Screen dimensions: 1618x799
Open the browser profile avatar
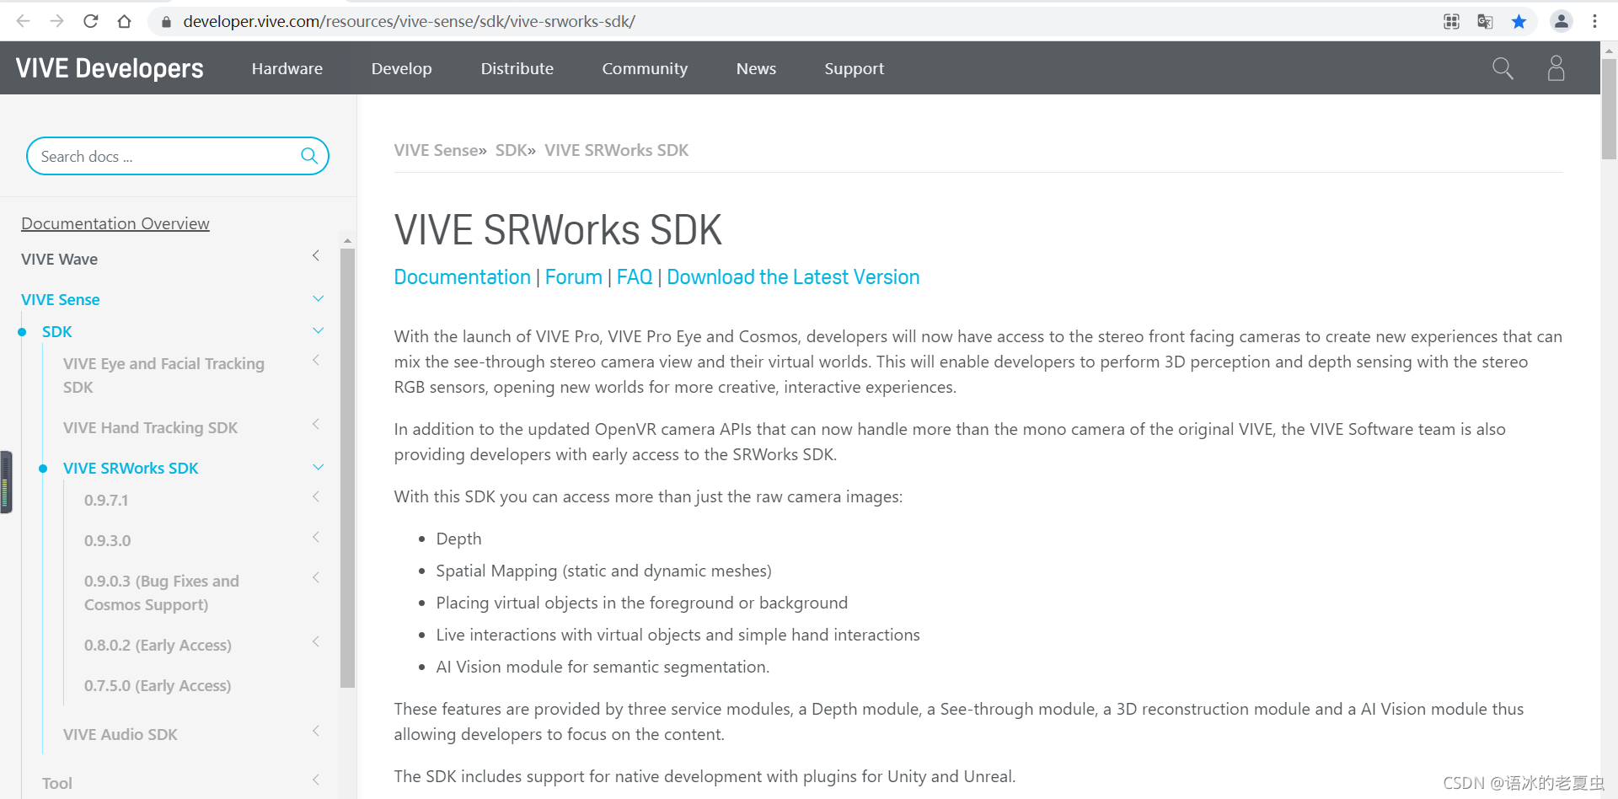click(x=1561, y=22)
